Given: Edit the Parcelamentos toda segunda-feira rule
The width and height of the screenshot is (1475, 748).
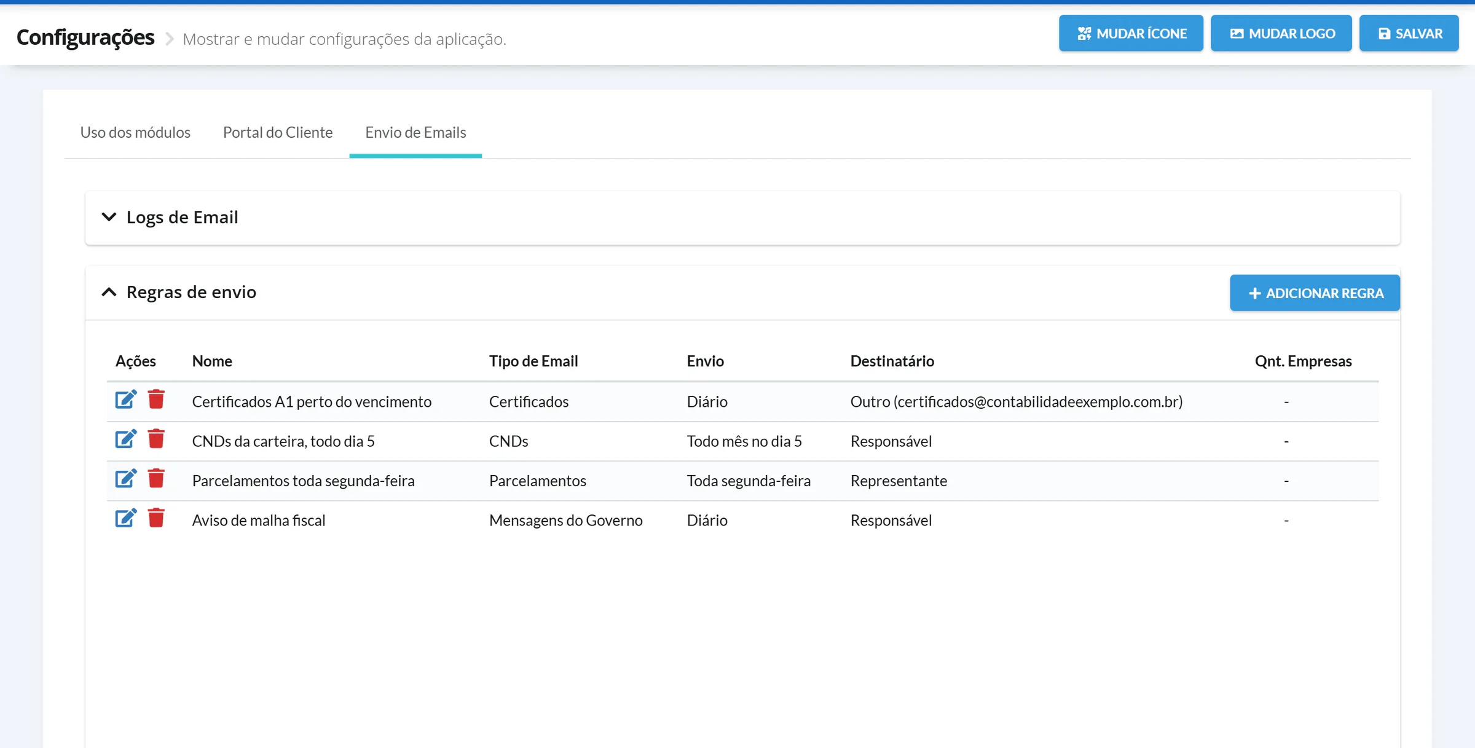Looking at the screenshot, I should click(x=126, y=478).
